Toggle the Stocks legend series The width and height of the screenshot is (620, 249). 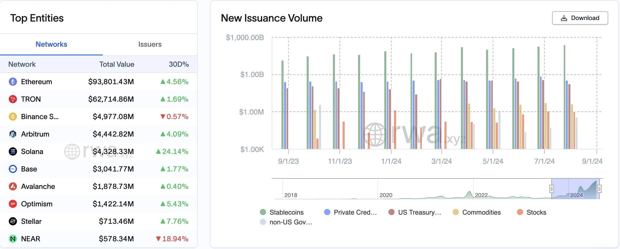532,212
